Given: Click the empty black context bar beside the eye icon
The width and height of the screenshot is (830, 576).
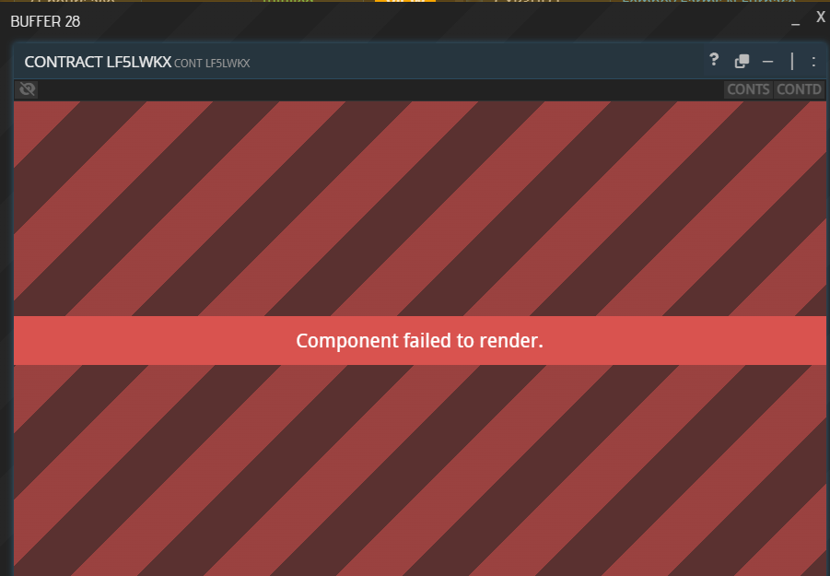Looking at the screenshot, I should (x=380, y=89).
